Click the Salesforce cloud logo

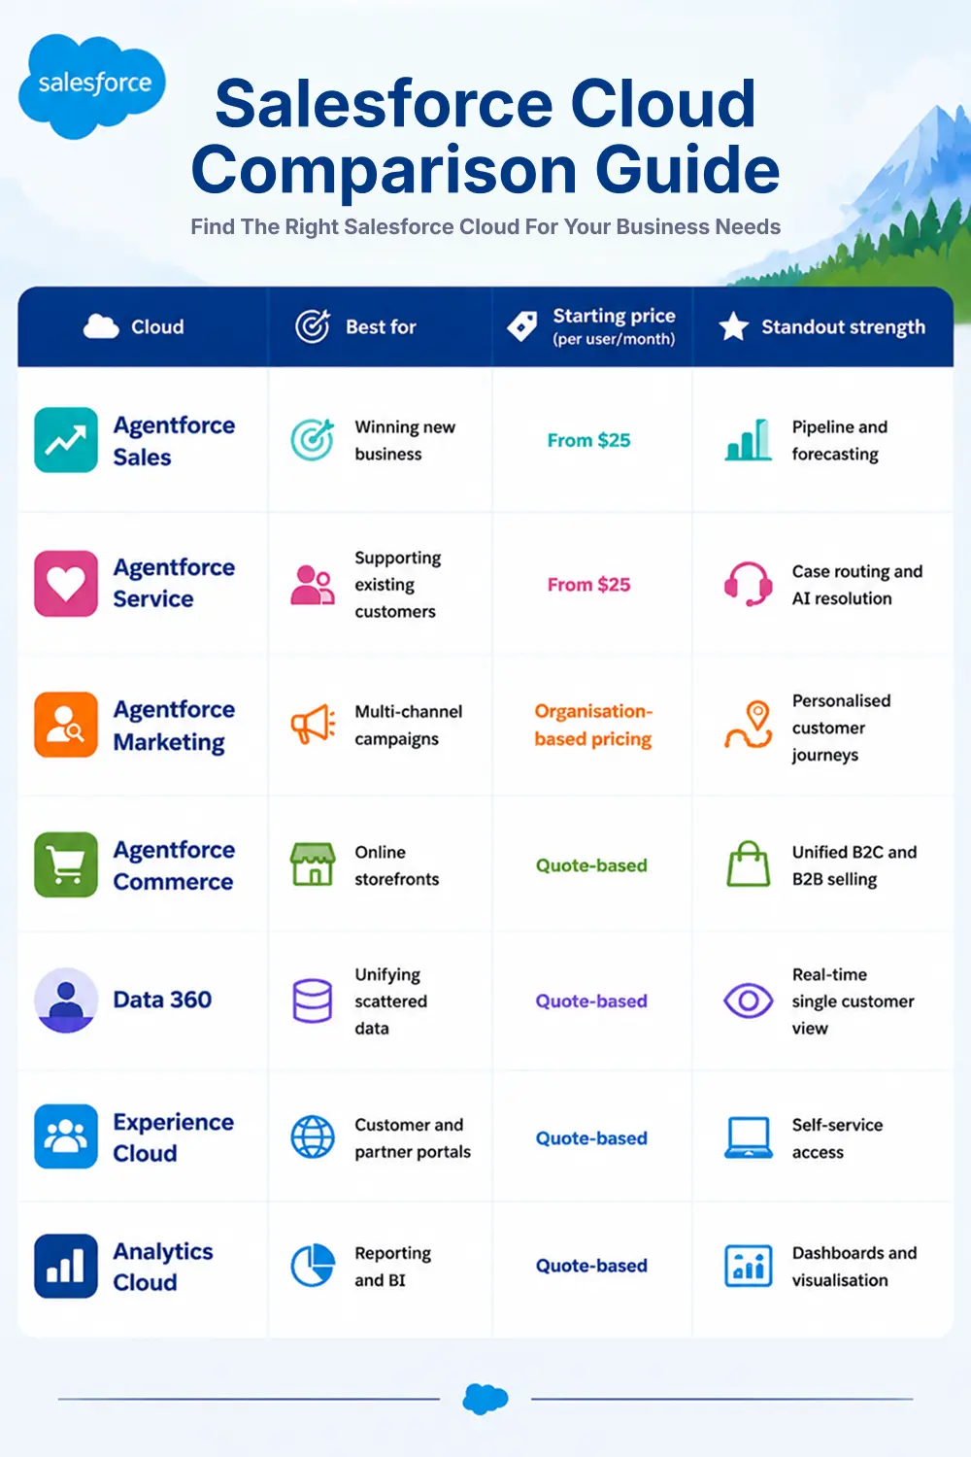[92, 85]
